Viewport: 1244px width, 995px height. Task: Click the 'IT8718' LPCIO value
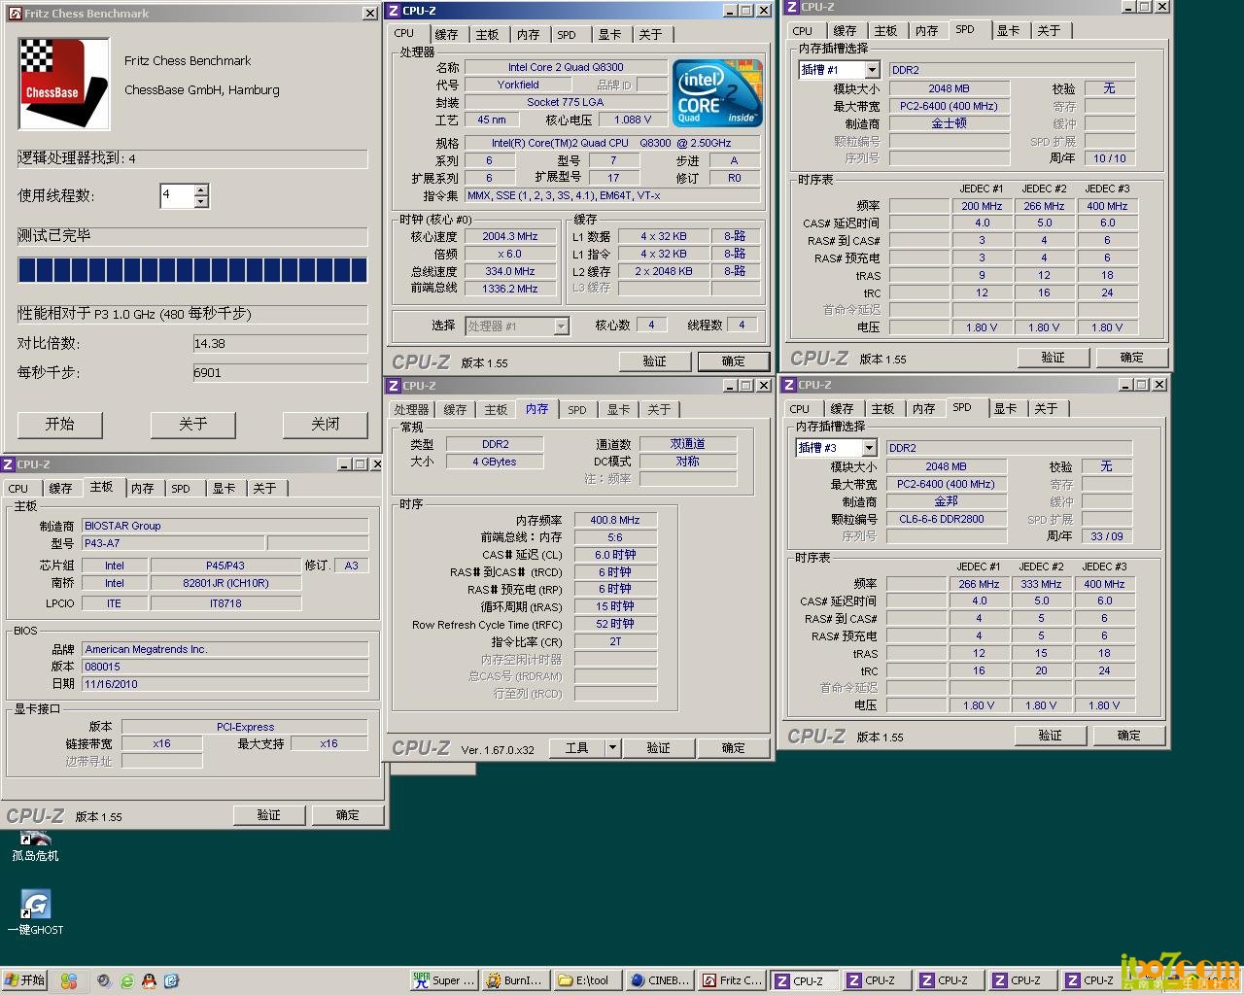point(226,603)
